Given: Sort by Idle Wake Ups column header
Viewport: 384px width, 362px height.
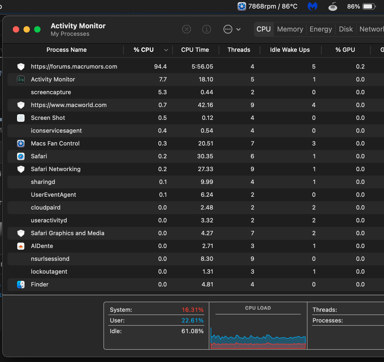Looking at the screenshot, I should point(290,50).
